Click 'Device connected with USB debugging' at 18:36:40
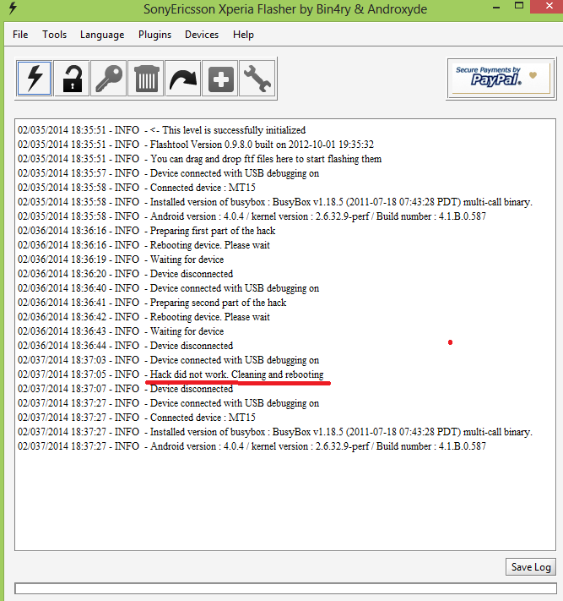Screen dimensions: 563x601 coord(168,288)
